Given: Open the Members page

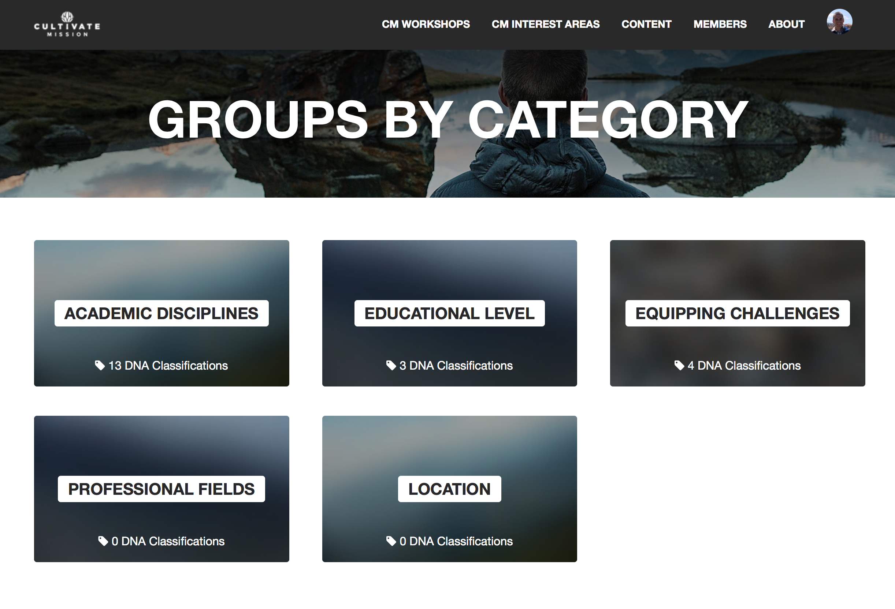Looking at the screenshot, I should click(720, 24).
